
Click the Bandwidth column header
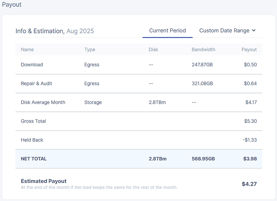[204, 49]
